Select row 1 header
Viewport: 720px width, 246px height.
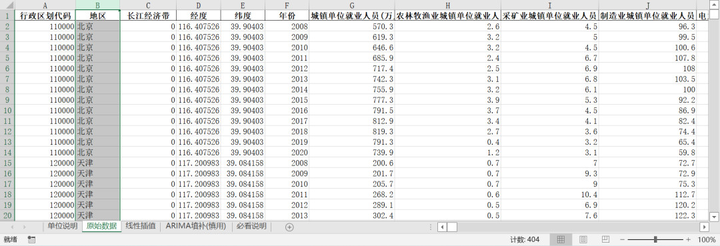pyautogui.click(x=7, y=15)
